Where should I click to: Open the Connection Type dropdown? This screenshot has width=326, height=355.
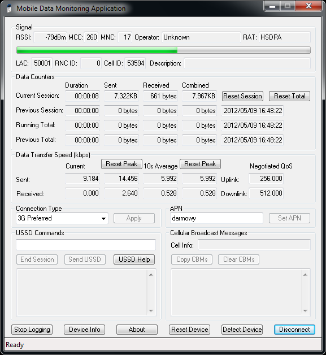click(62, 218)
